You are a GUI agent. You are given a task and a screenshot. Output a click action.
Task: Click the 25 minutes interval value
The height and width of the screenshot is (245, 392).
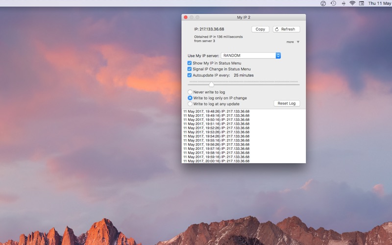pyautogui.click(x=244, y=75)
